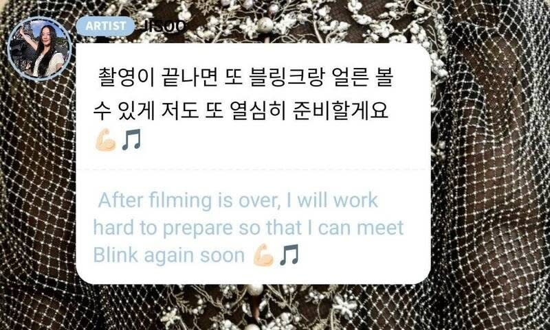Click the pearl bead above message bubble
Image resolution: width=550 pixels, height=330 pixels.
[x=265, y=25]
